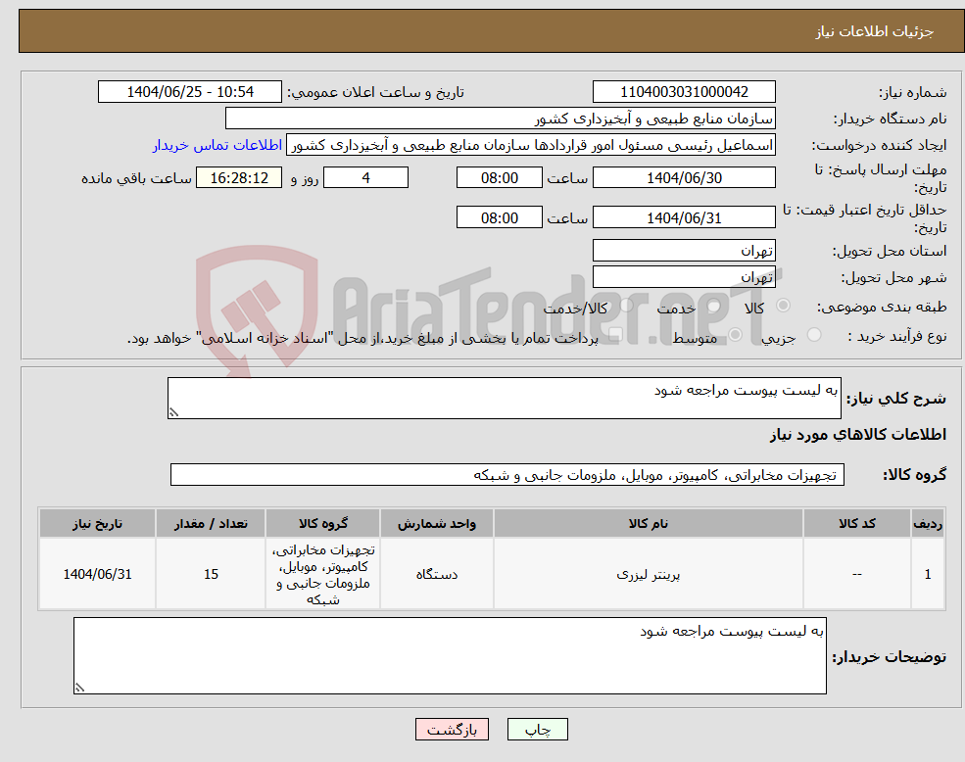Screen dimensions: 965x762
Task: Select the کالا/خدمت radio button
Action: (x=625, y=304)
